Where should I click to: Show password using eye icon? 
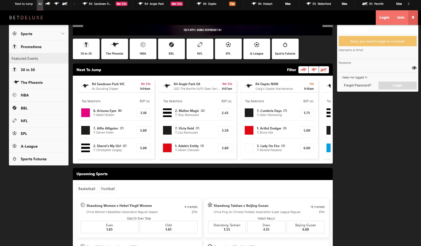pyautogui.click(x=414, y=68)
